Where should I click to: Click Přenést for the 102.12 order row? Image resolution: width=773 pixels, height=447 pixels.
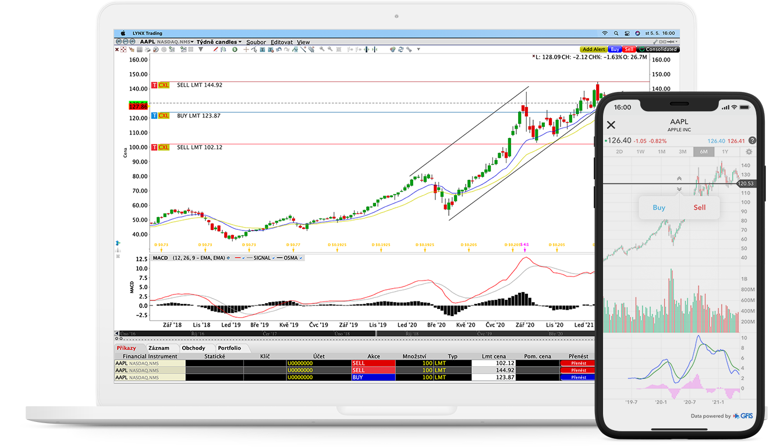578,363
